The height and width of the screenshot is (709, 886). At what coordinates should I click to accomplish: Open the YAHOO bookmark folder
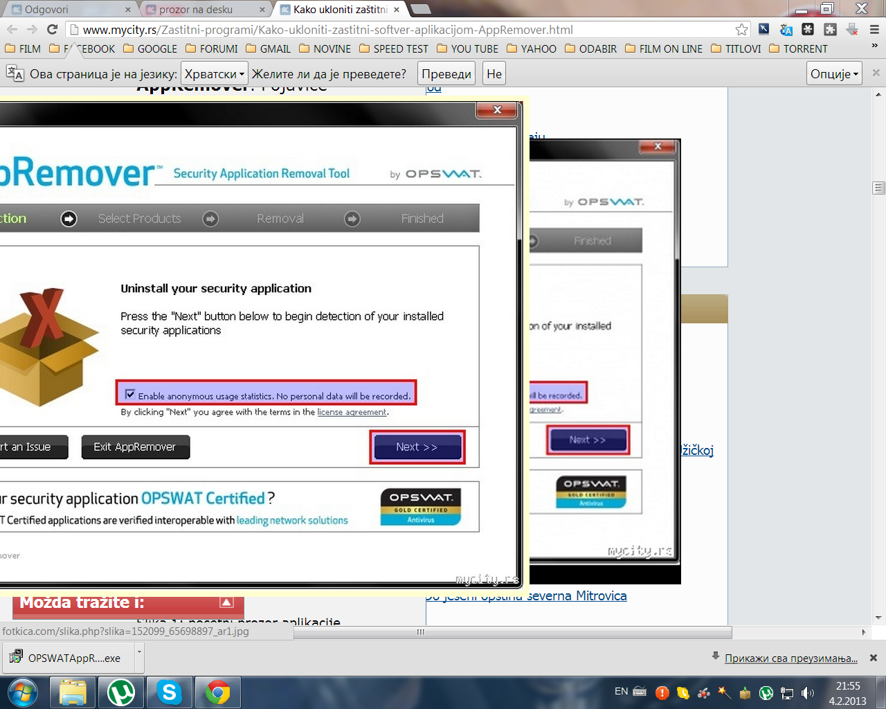[532, 48]
